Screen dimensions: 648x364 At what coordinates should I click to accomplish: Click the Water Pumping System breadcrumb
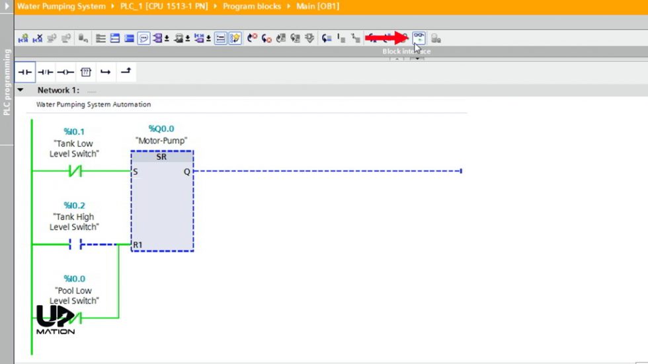pyautogui.click(x=61, y=6)
